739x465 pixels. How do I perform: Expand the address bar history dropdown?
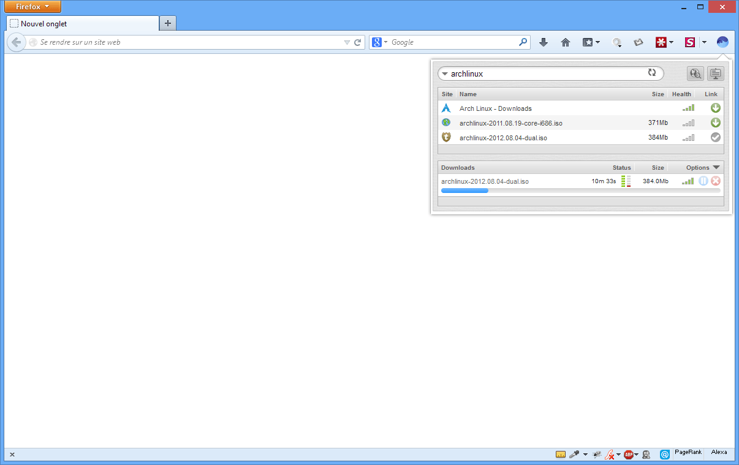pos(347,42)
